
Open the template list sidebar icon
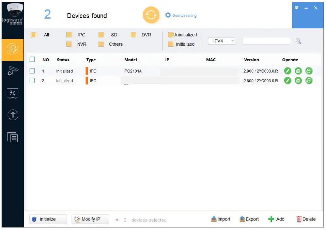click(x=12, y=136)
